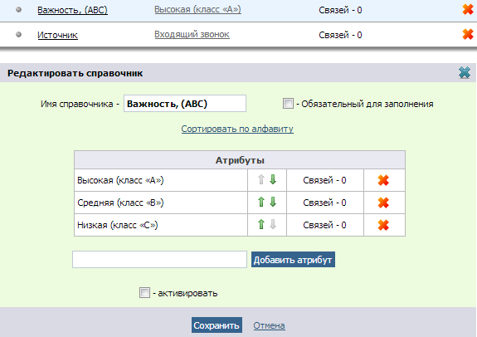Viewport: 477px width, 337px height.
Task: Move Низкая (класс «С») attribute up
Action: pyautogui.click(x=261, y=224)
